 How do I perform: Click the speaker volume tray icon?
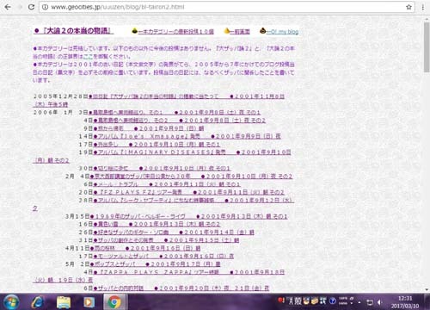(379, 302)
